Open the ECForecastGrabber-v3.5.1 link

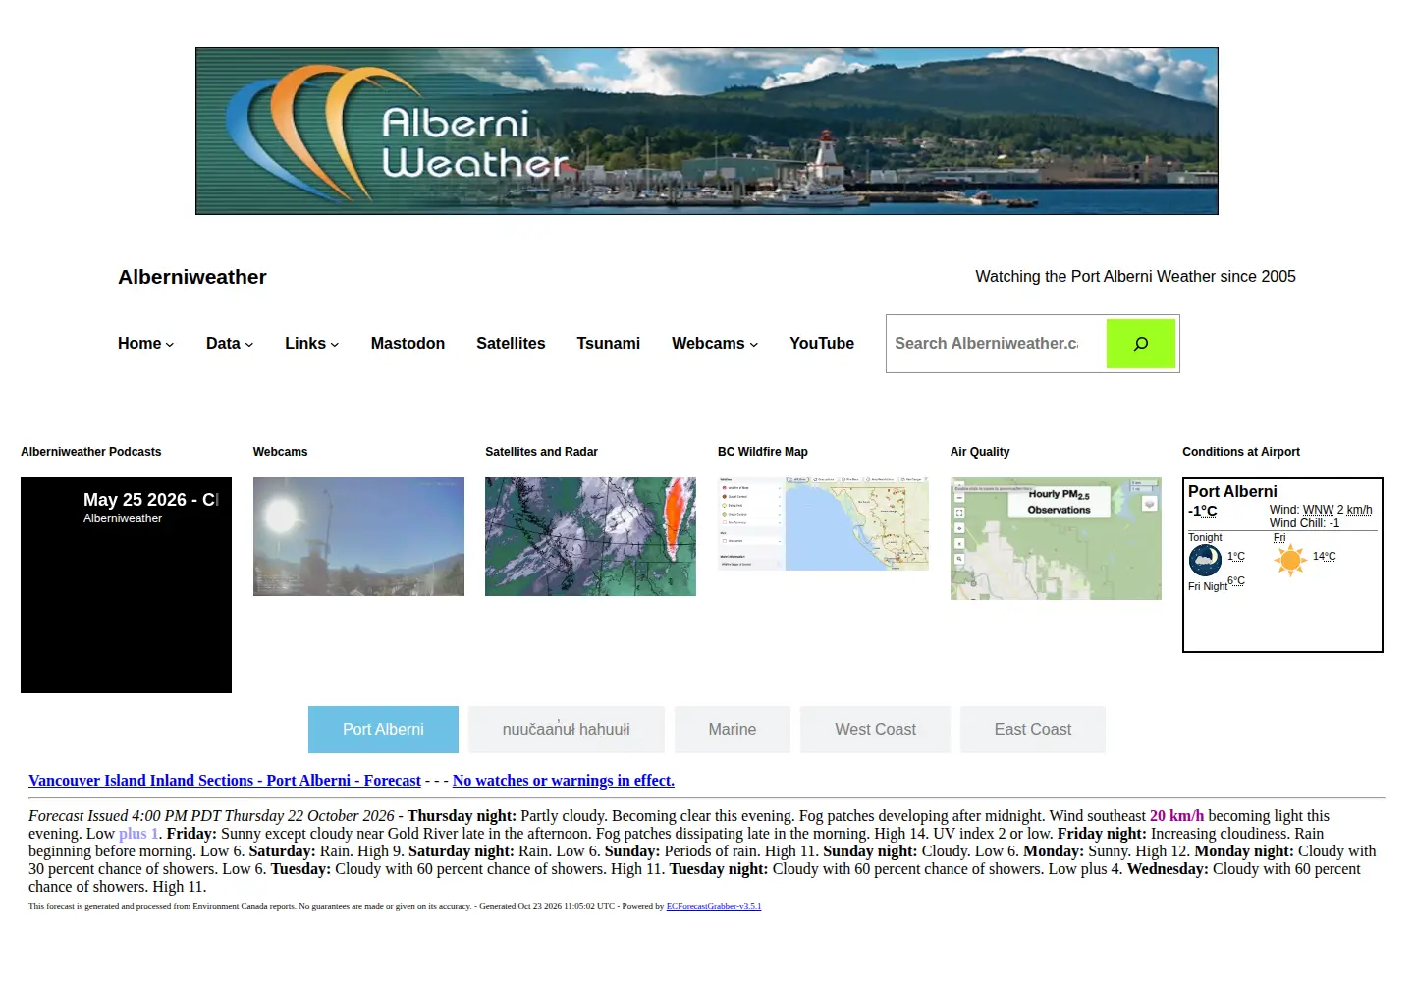tap(714, 906)
